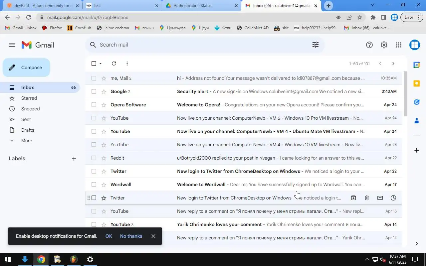Star the Opera Software email
The height and width of the screenshot is (266, 426).
pyautogui.click(x=104, y=105)
